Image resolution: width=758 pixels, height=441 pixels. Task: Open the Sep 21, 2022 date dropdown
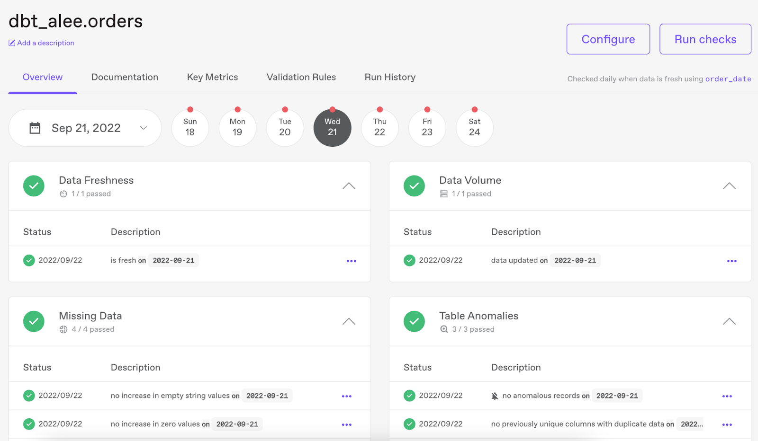click(x=85, y=128)
